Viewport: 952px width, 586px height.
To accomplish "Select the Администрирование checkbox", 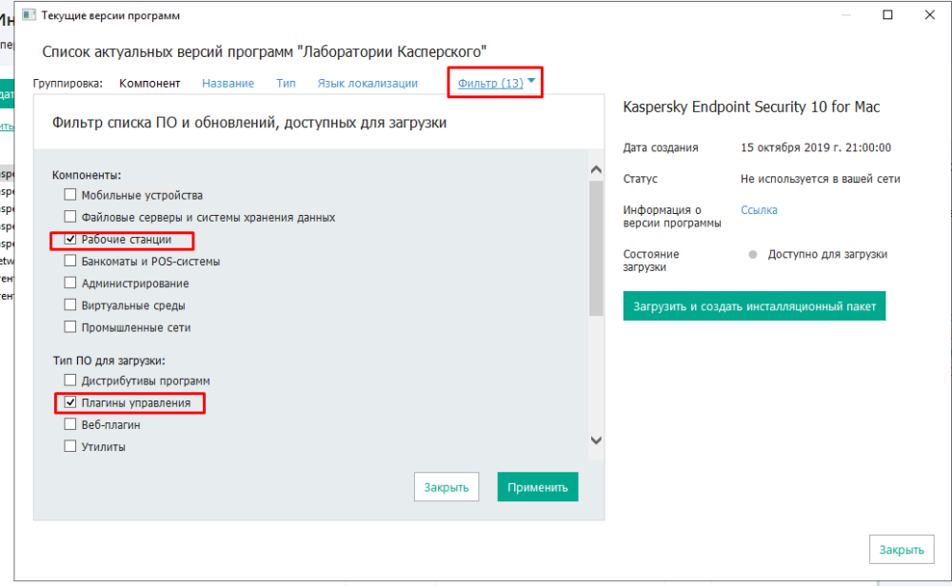I will point(70,283).
